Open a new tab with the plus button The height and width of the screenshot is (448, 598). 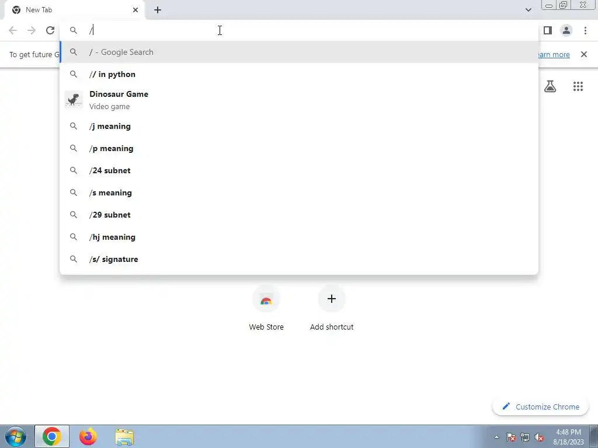[x=158, y=10]
